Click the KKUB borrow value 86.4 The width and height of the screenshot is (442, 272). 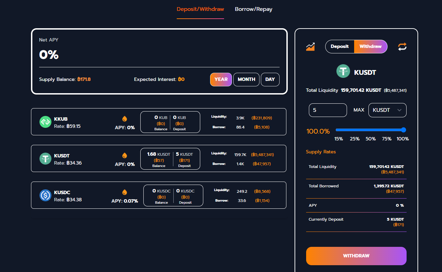click(x=240, y=127)
